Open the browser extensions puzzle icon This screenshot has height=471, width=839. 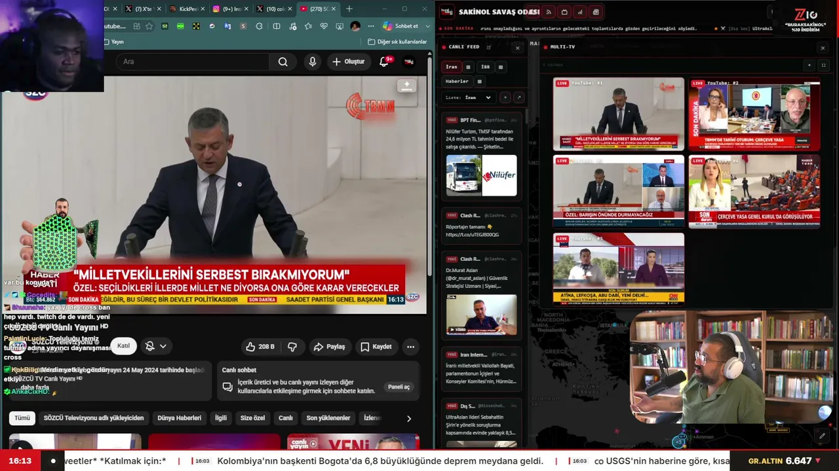259,26
